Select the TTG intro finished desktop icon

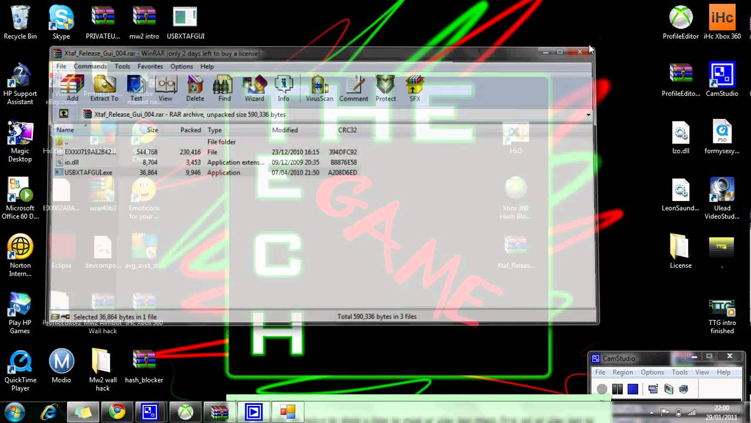click(722, 317)
